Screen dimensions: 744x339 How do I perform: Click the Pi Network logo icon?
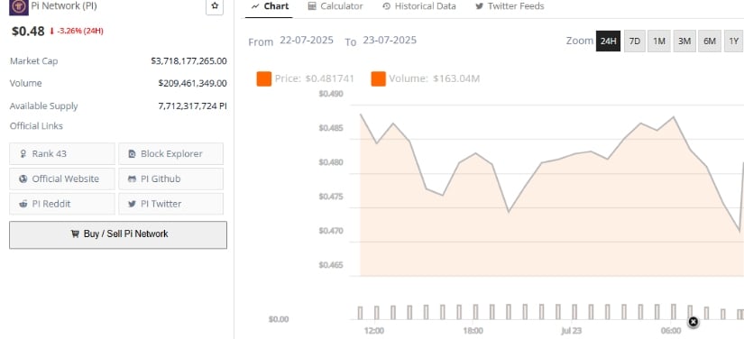pyautogui.click(x=19, y=6)
